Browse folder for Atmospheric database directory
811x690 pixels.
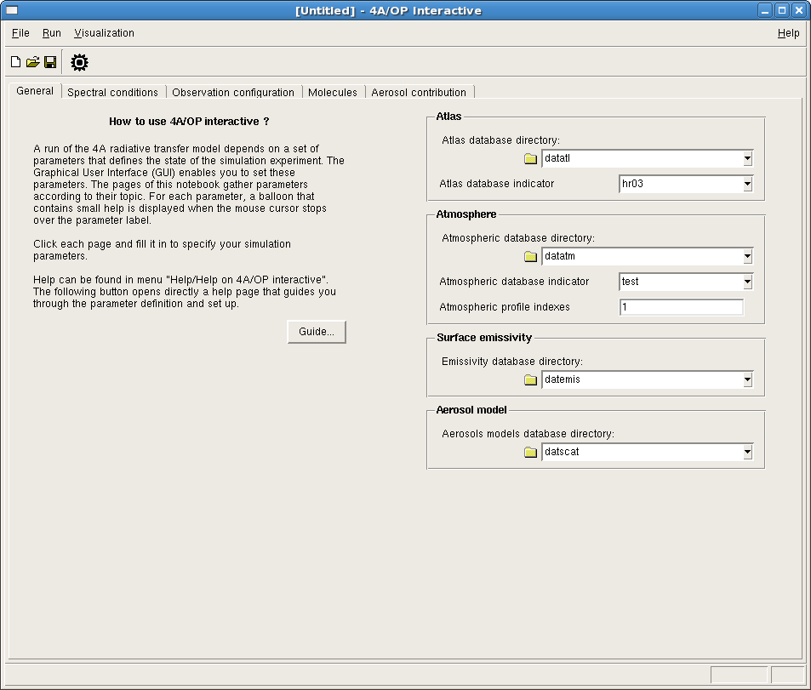pyautogui.click(x=530, y=256)
